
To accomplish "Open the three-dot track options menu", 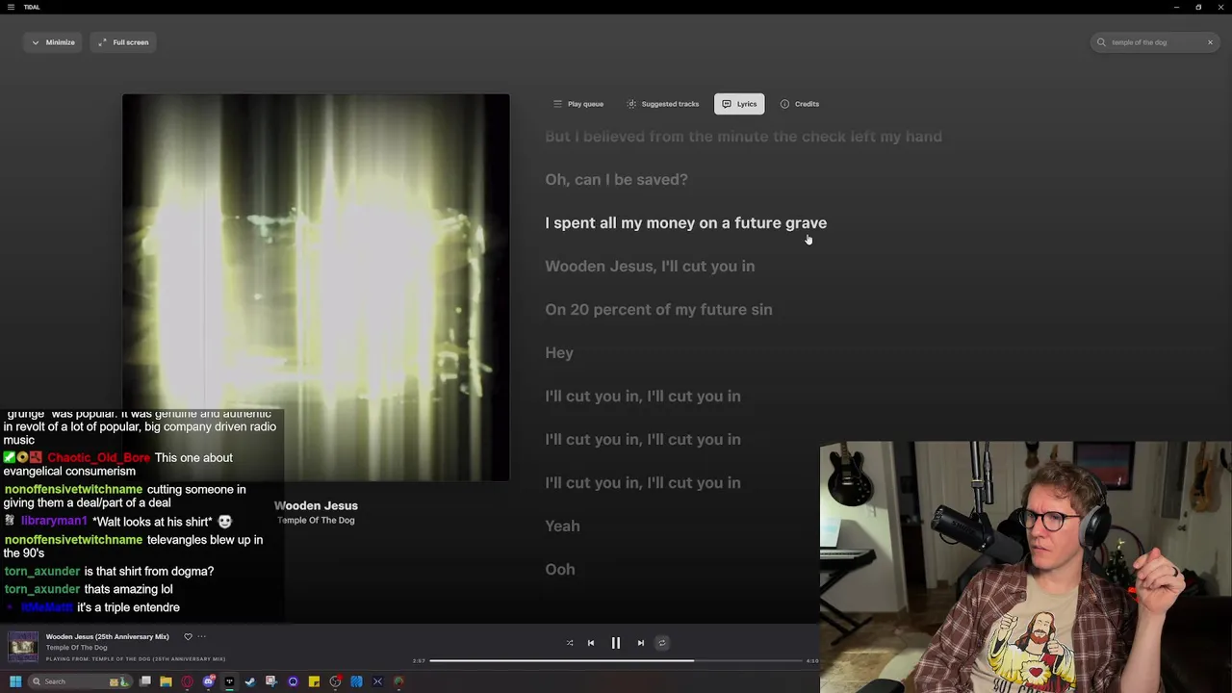I will click(201, 636).
